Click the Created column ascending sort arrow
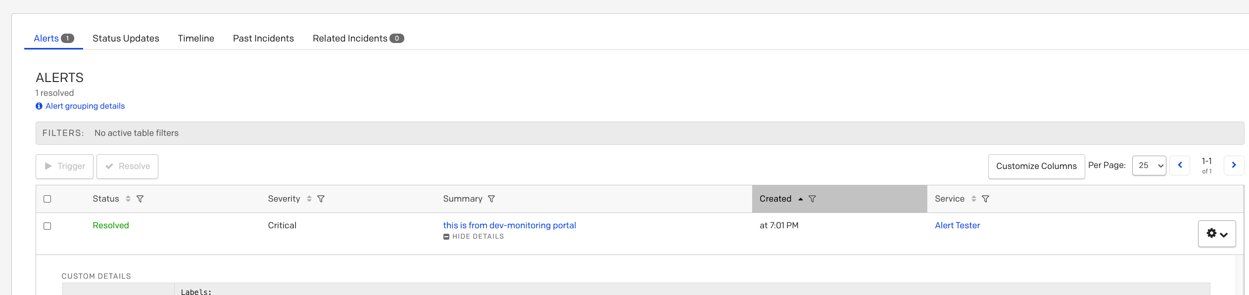 (801, 199)
